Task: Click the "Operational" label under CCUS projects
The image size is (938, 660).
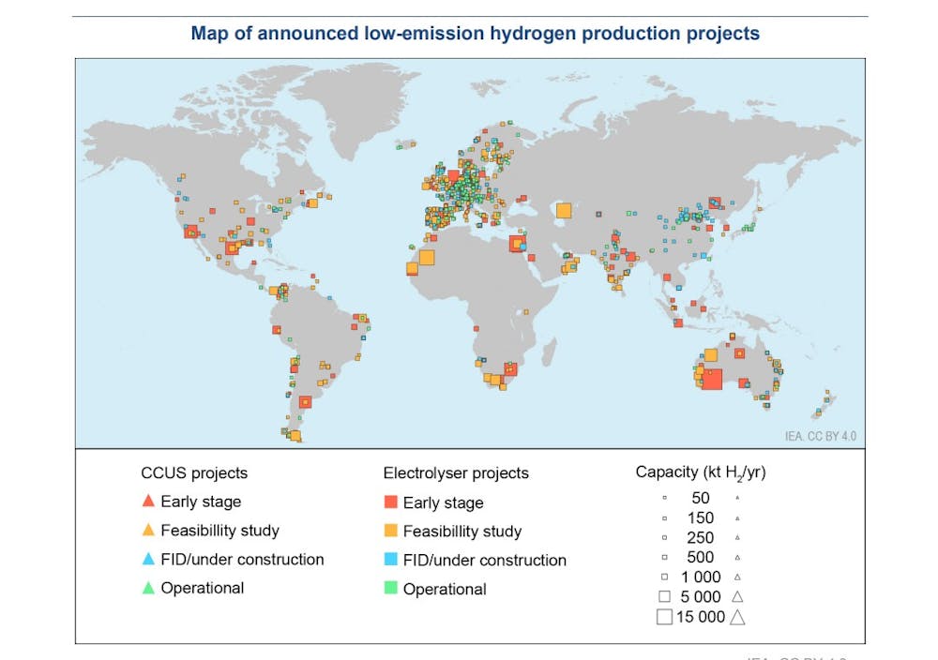Action: (x=203, y=588)
